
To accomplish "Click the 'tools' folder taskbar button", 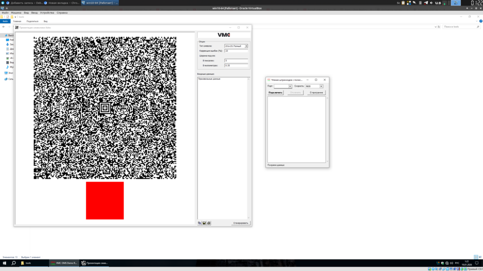I will 33,263.
